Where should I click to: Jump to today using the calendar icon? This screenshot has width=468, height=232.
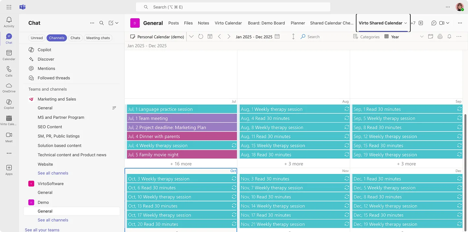point(210,36)
